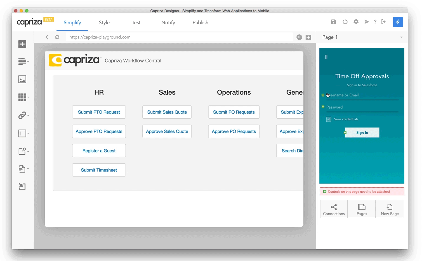Viewport: 422px width, 261px height.
Task: Open the text lines tool in sidebar
Action: (x=23, y=61)
